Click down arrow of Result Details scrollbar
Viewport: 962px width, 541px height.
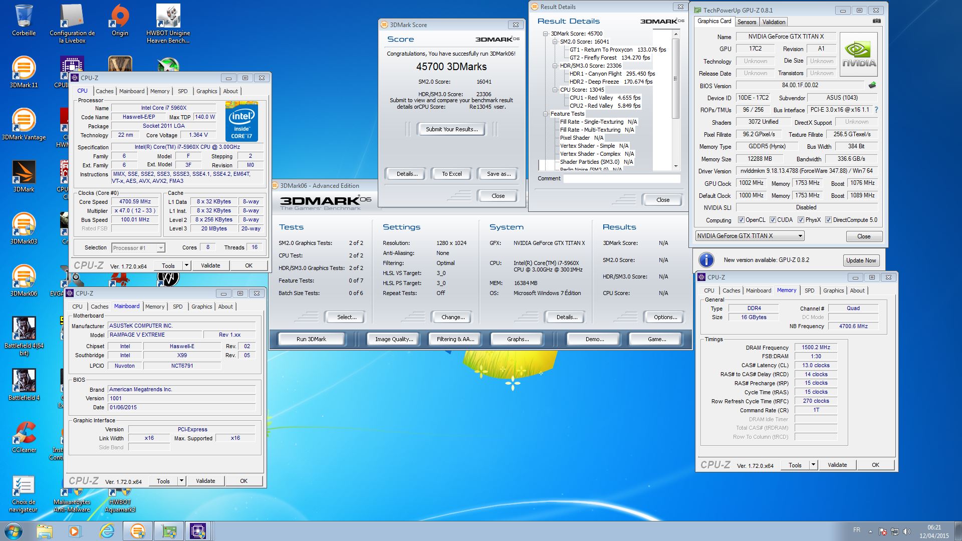click(676, 166)
